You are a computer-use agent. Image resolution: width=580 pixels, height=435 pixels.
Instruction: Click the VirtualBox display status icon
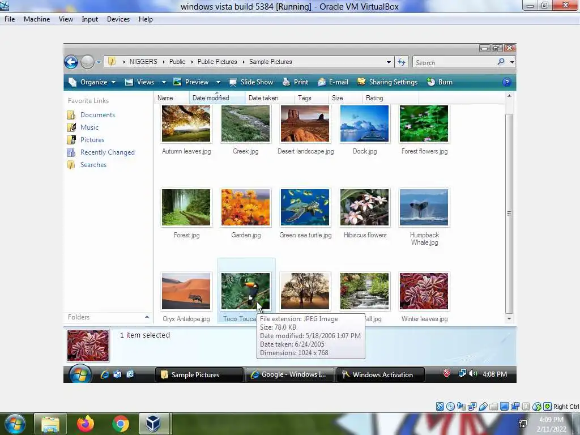[504, 407]
